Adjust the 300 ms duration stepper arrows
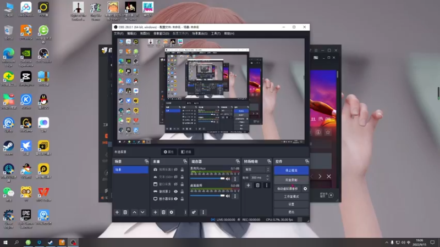Screen dimensions: 440x247 click(267, 177)
